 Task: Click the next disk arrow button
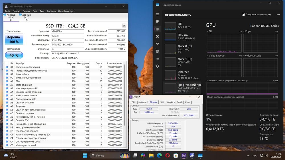(124, 26)
